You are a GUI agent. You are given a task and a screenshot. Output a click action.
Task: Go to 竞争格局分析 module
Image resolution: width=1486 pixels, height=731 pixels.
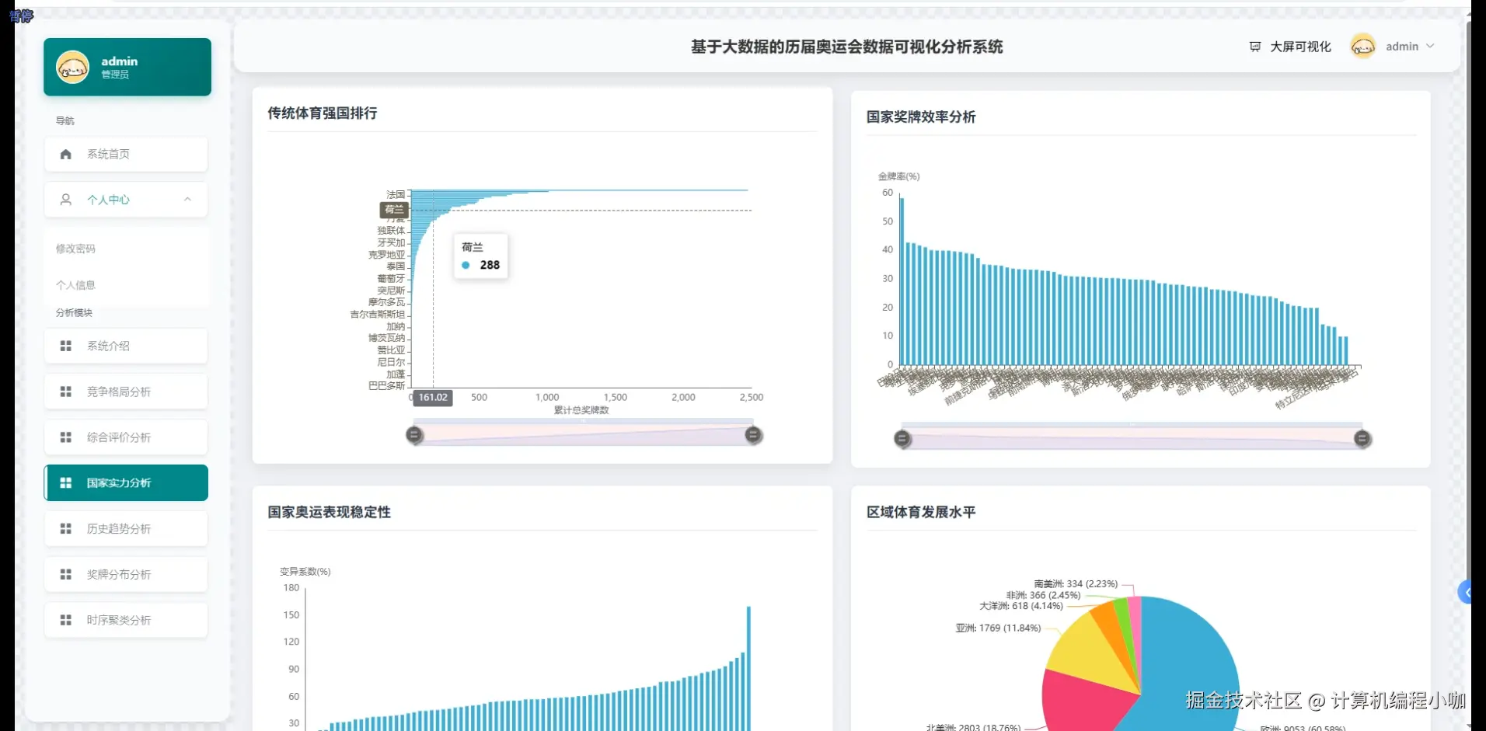126,392
